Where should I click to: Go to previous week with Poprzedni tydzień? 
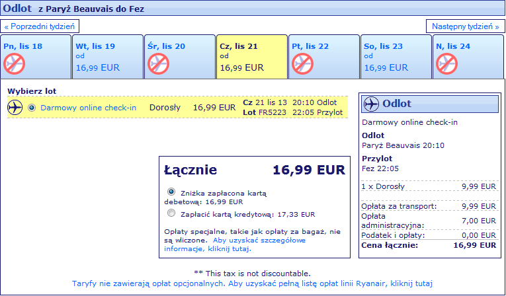pyautogui.click(x=40, y=26)
